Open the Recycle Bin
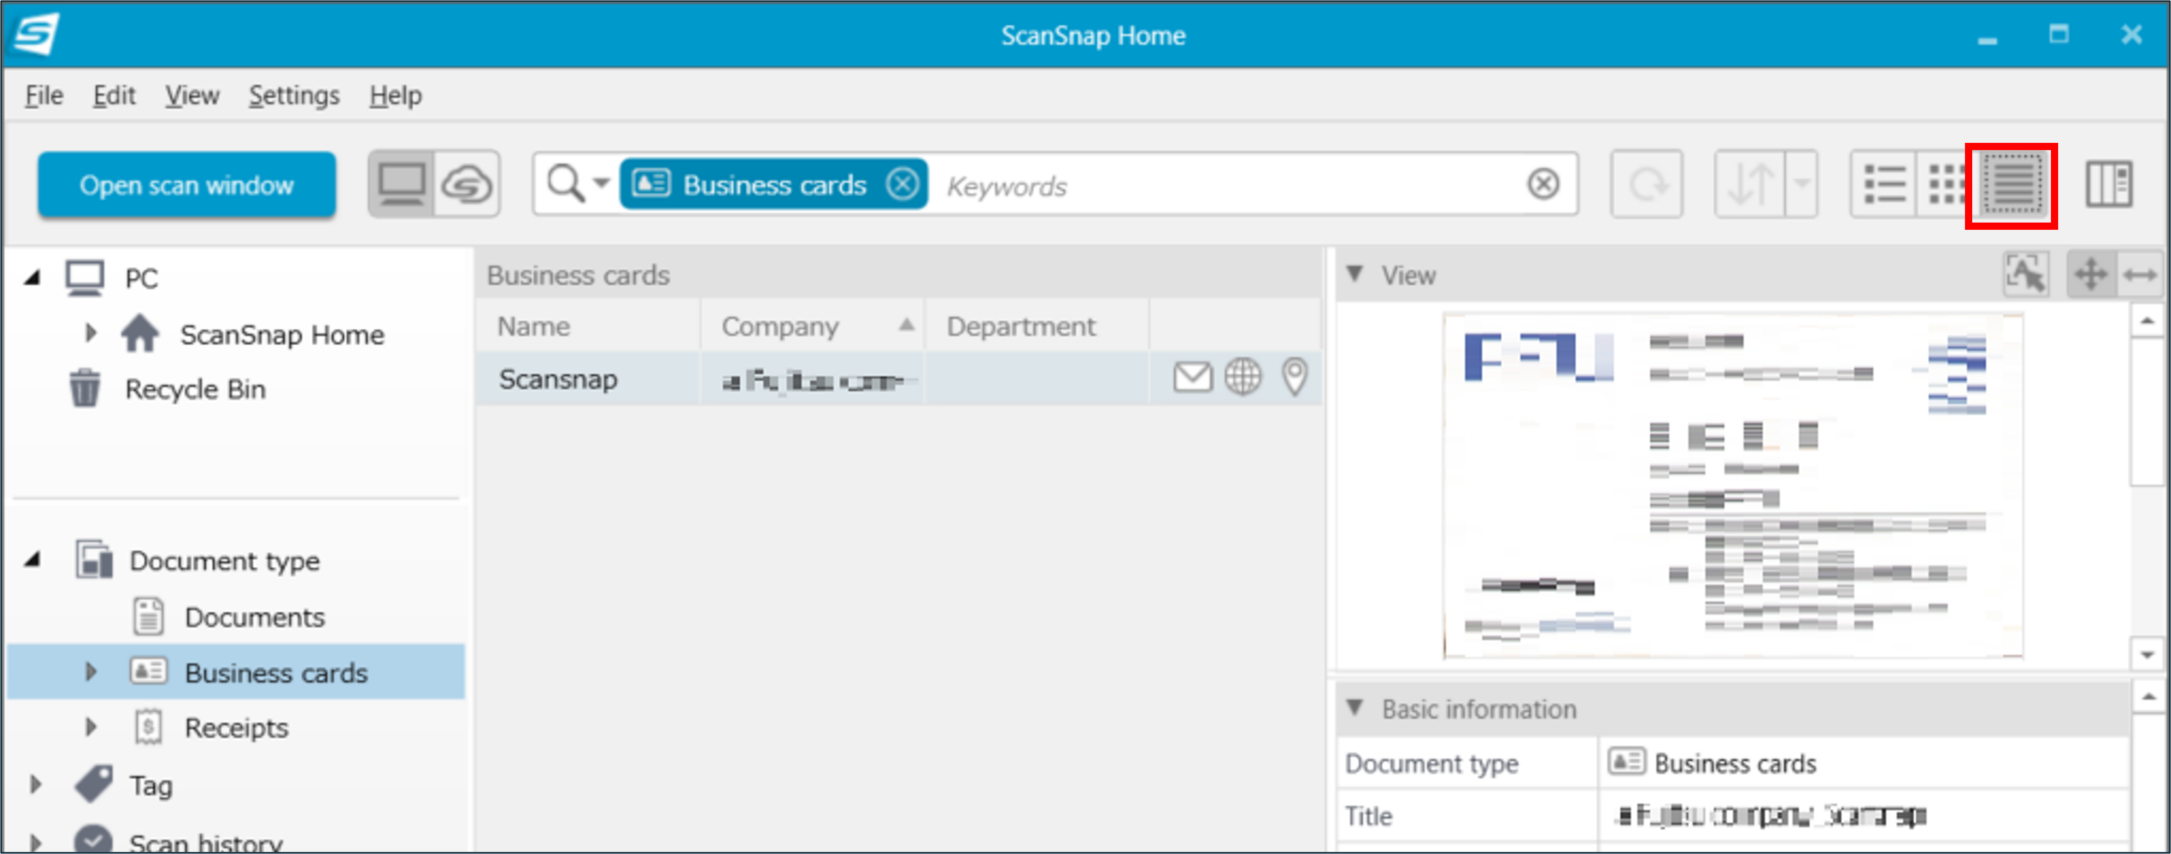2171x854 pixels. click(195, 389)
